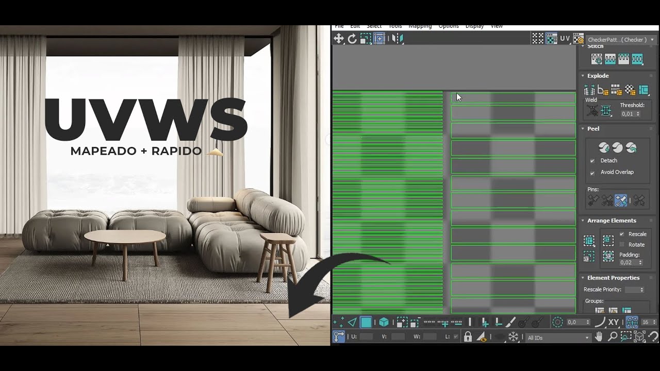Click the Stitch Custom icon in Stitch rollout
Image resolution: width=660 pixels, height=371 pixels.
[637, 59]
